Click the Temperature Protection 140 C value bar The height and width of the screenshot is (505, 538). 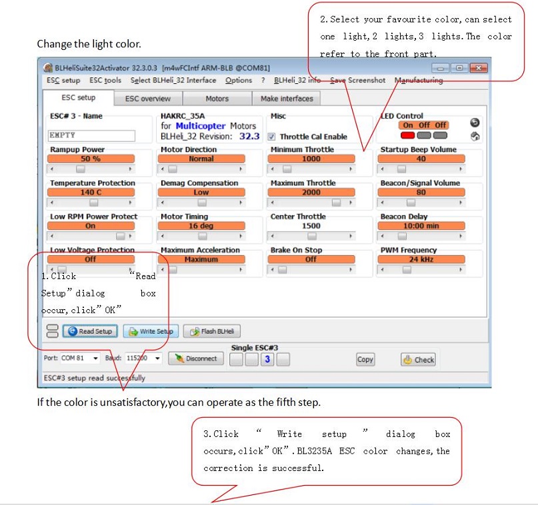[91, 193]
